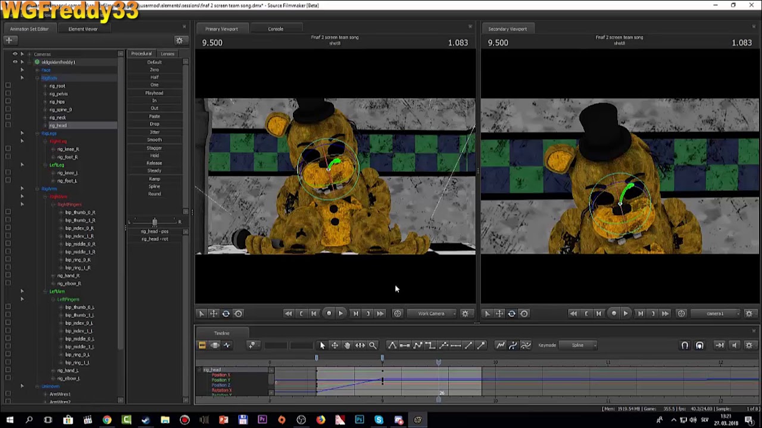Image resolution: width=762 pixels, height=428 pixels.
Task: Select the primary viewport selection arrow tool
Action: pos(201,313)
